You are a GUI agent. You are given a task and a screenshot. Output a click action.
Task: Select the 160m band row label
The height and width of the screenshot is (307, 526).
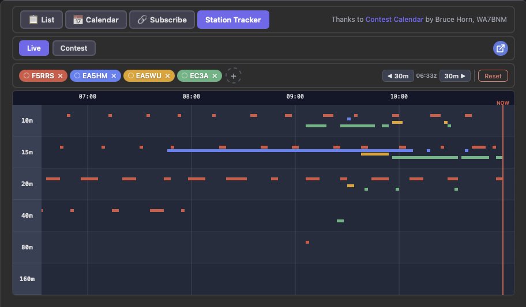tap(27, 279)
